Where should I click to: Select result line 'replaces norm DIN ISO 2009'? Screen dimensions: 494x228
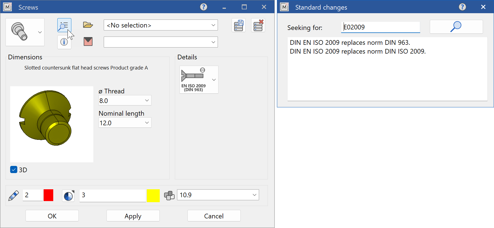(x=358, y=51)
